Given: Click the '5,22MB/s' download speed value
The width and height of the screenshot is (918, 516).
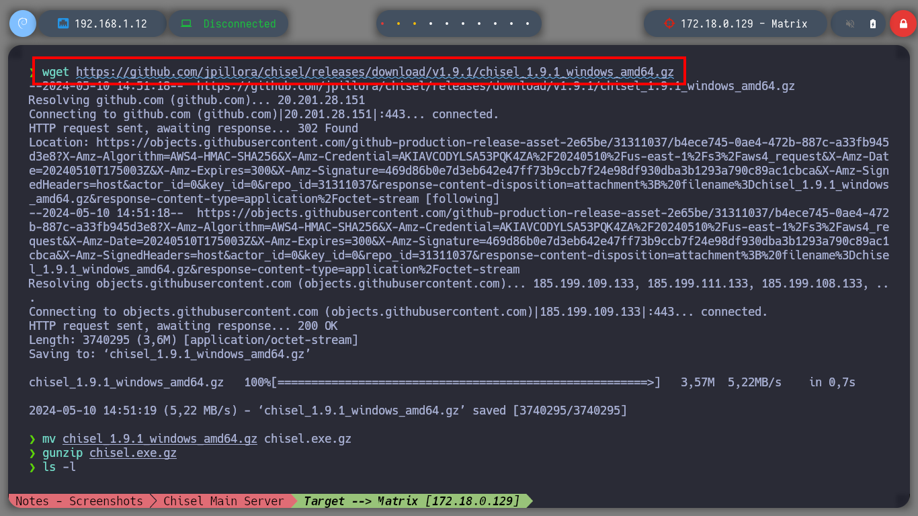Looking at the screenshot, I should pos(755,382).
